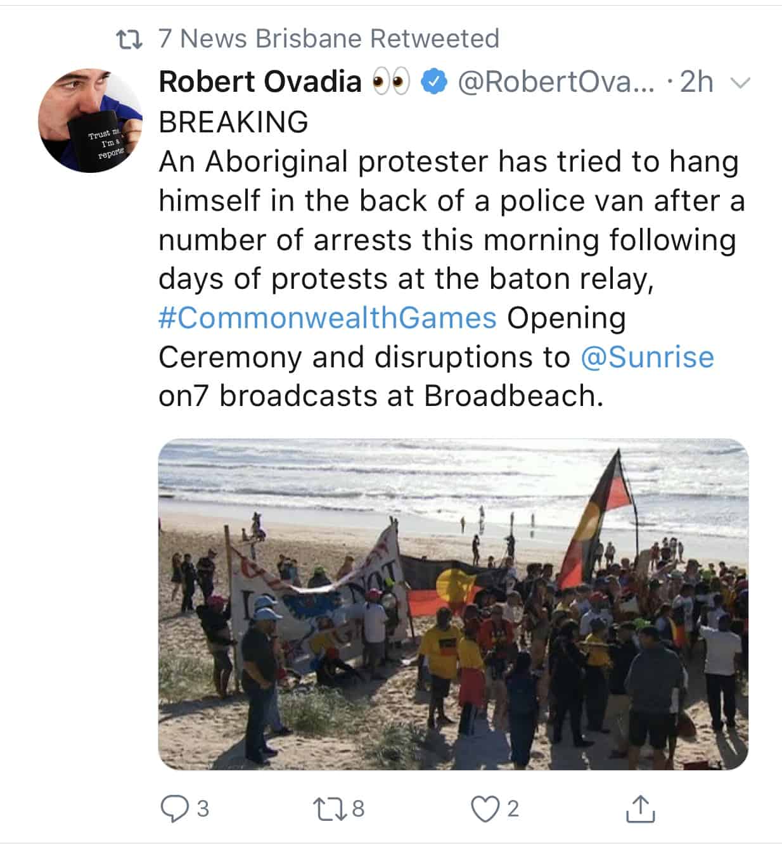
Task: Reply to Robert Ovadia's tweet
Action: [x=174, y=809]
